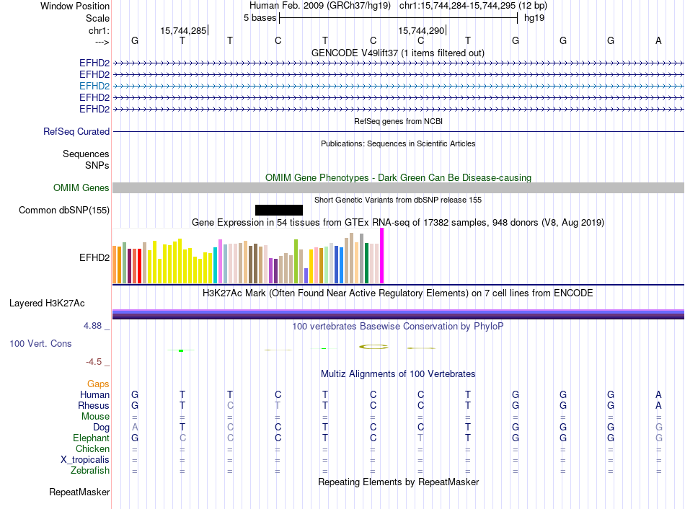Click the black Common dbSNP(155) variant block

tap(279, 210)
